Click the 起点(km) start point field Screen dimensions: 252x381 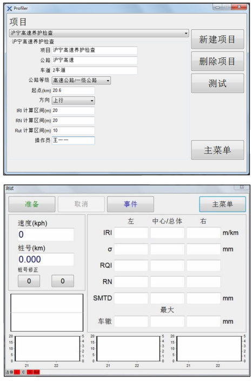pyautogui.click(x=74, y=90)
